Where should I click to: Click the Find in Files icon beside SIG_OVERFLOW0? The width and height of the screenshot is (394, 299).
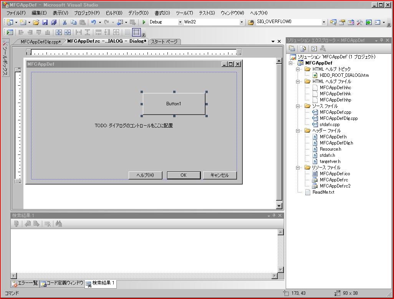pos(251,22)
